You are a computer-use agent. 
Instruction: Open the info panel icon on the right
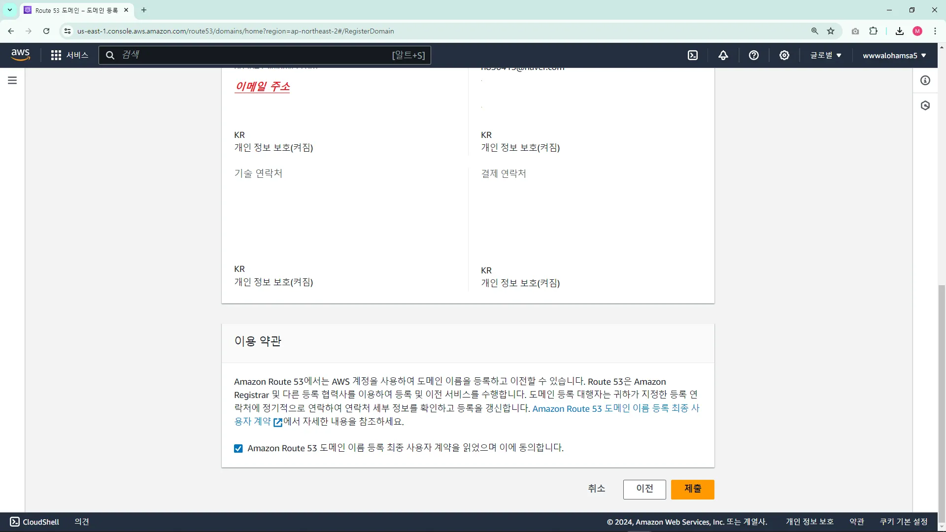[x=925, y=80]
